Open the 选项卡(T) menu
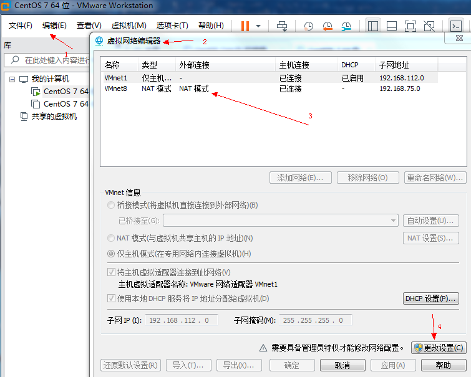471x377 pixels. pyautogui.click(x=172, y=26)
